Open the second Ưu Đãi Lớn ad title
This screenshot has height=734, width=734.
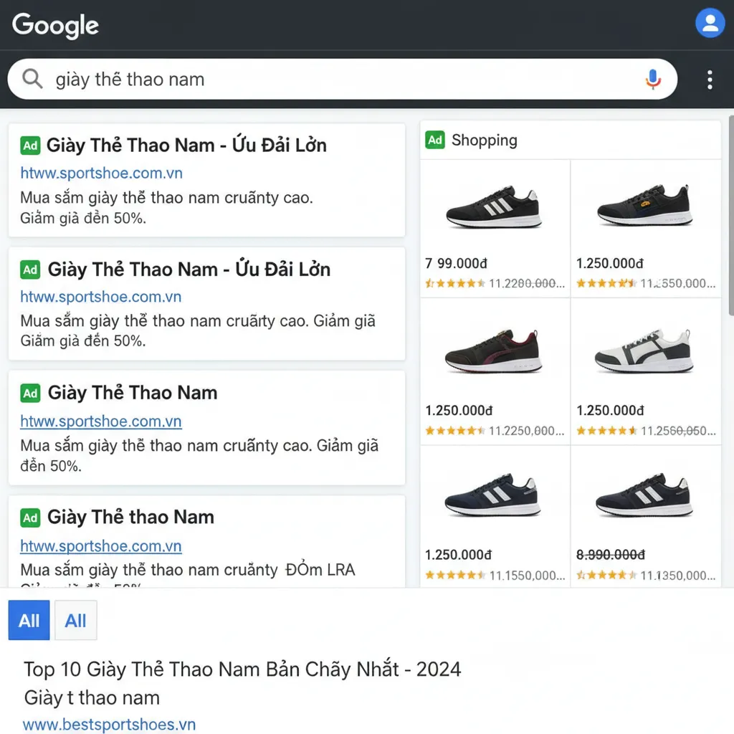(189, 270)
